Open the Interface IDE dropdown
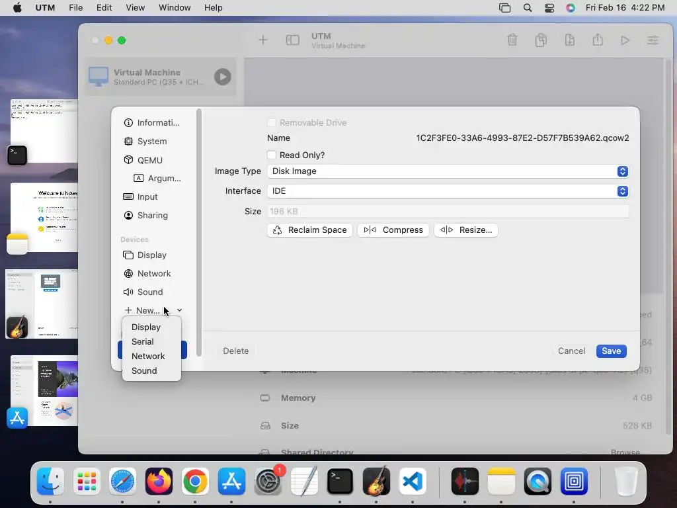Image resolution: width=677 pixels, height=508 pixels. tap(448, 191)
